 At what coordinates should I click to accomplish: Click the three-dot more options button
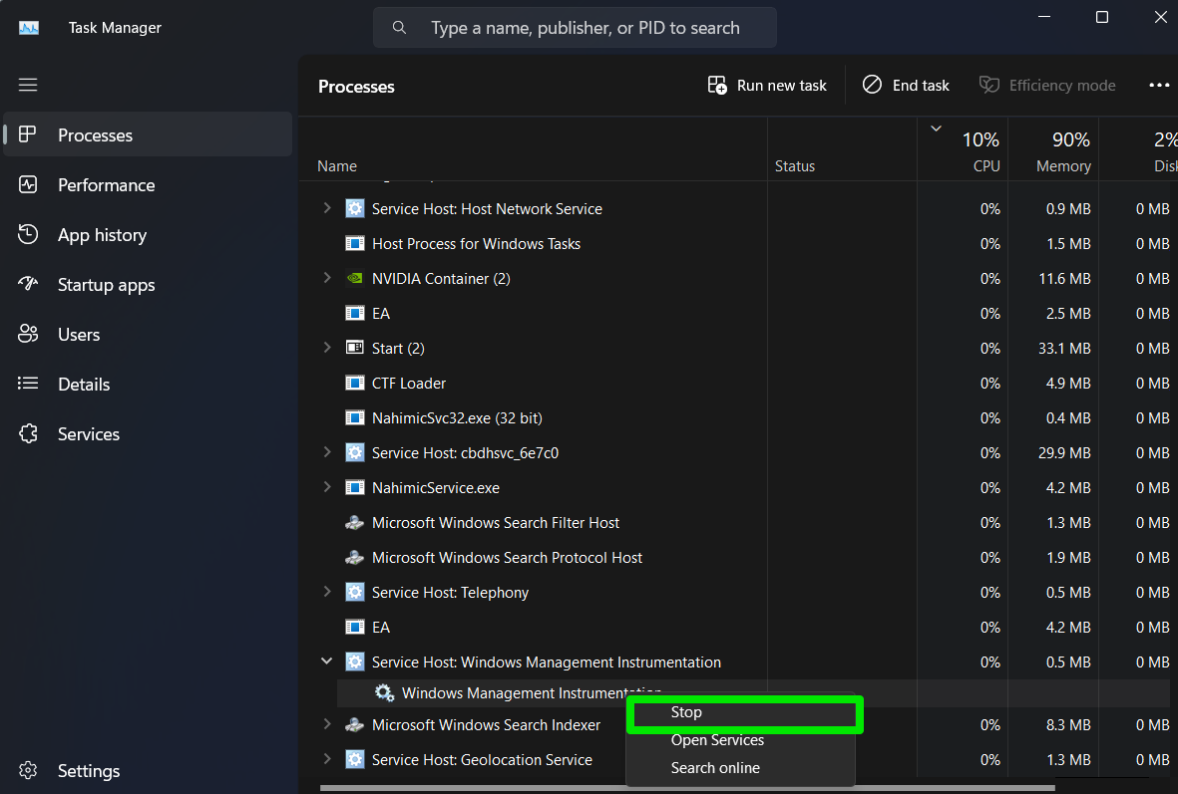pyautogui.click(x=1158, y=86)
